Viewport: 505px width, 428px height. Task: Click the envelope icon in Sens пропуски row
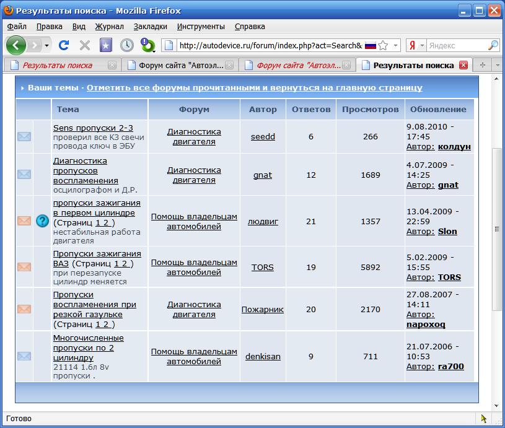[x=24, y=136]
